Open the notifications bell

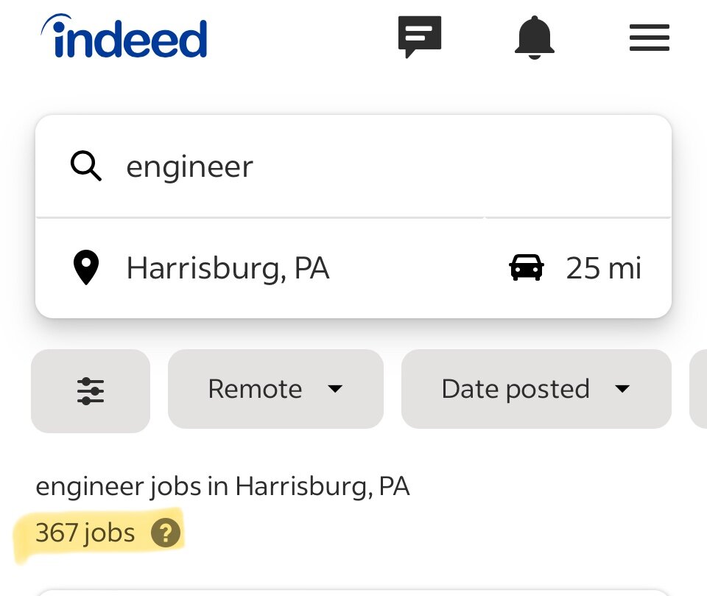coord(534,37)
